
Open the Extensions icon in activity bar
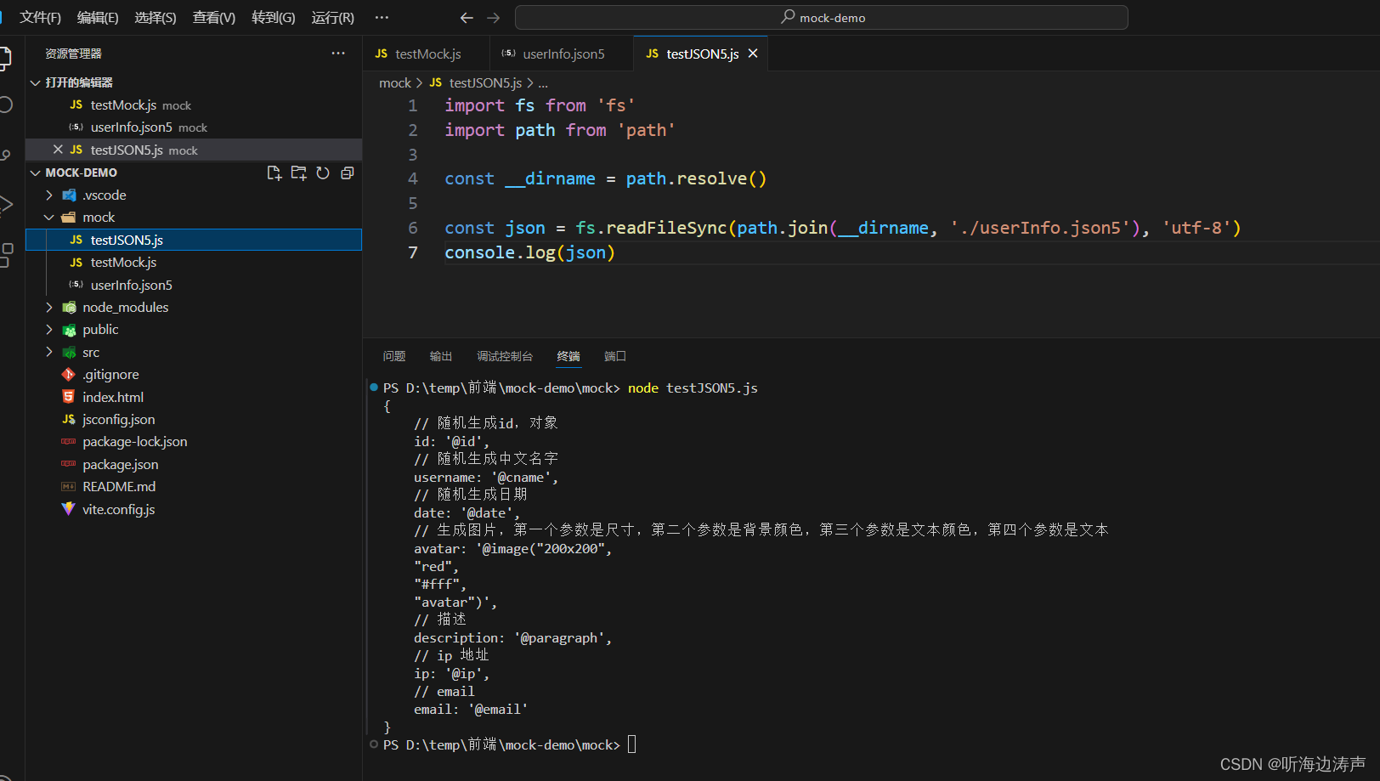[x=8, y=252]
